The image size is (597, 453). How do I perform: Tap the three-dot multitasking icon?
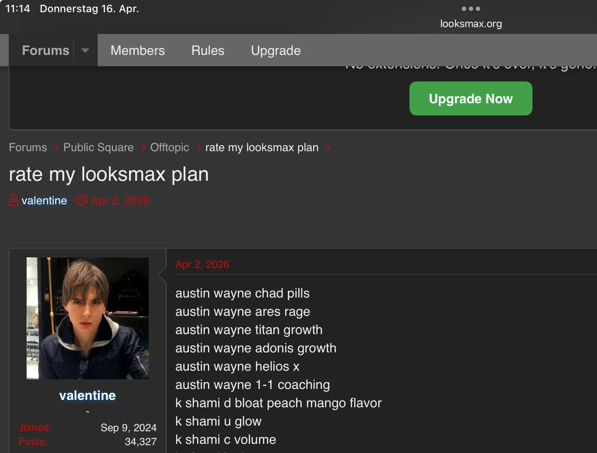point(471,9)
